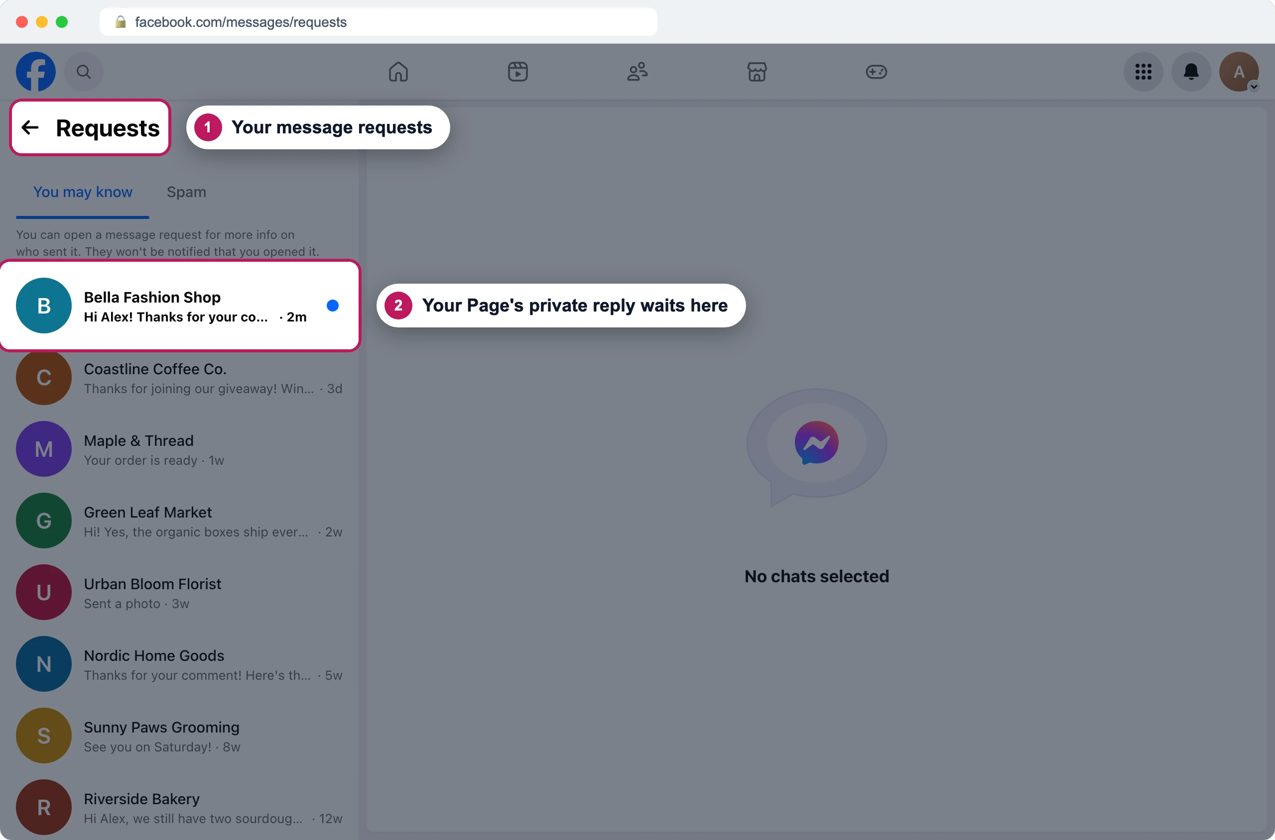Screen dimensions: 1275x840
Task: Click the Nordic Home Goods avatar
Action: pyautogui.click(x=43, y=664)
